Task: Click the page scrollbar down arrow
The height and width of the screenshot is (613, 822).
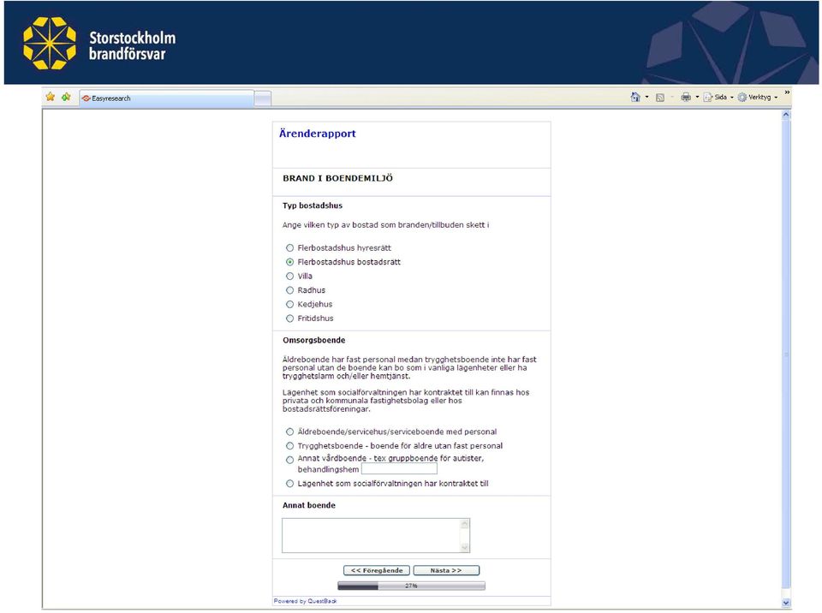Action: coord(786,603)
